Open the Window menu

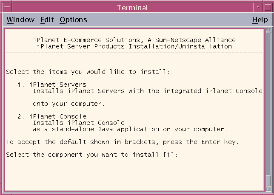click(20, 20)
